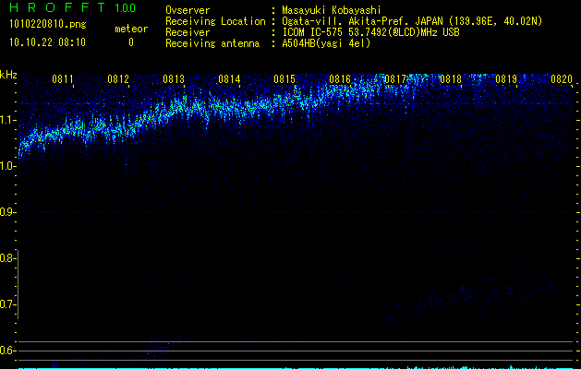
Task: Select receiver ICOM IC-575 53.7492 MHz text
Action: 370,32
